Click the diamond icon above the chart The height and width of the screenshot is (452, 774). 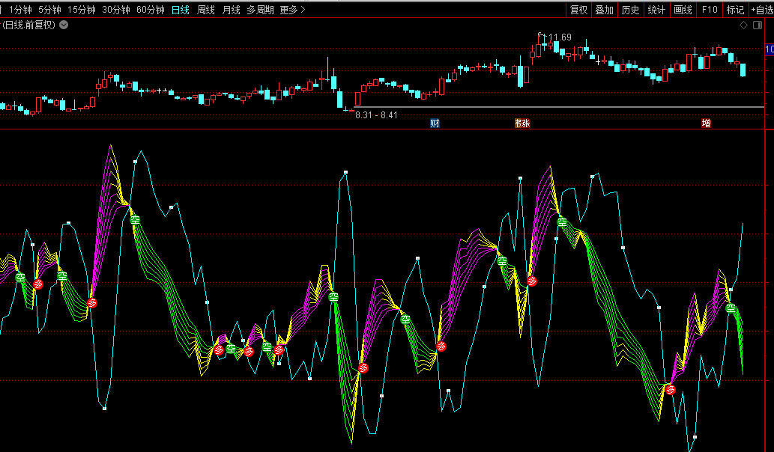pos(743,25)
